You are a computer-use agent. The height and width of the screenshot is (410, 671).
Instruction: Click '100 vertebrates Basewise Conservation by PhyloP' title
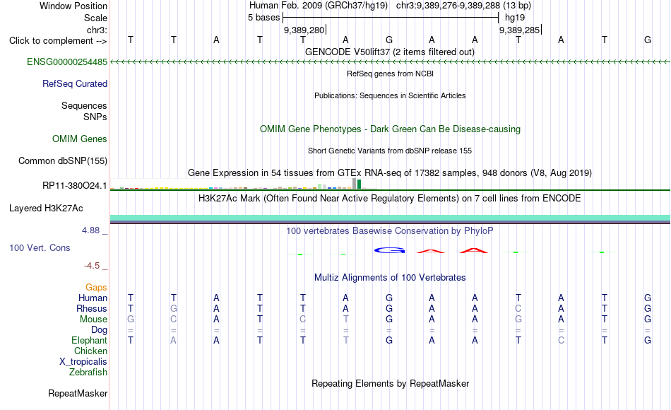click(x=389, y=230)
